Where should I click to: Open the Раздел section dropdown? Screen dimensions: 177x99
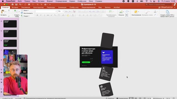25,16
